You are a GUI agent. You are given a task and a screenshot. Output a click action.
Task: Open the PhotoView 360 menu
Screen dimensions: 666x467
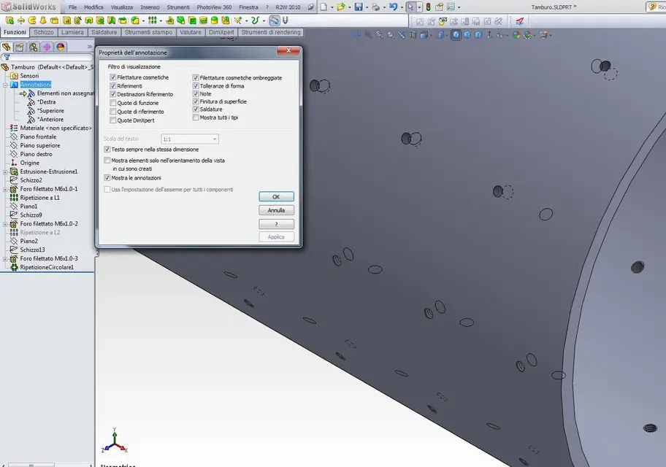[x=214, y=7]
